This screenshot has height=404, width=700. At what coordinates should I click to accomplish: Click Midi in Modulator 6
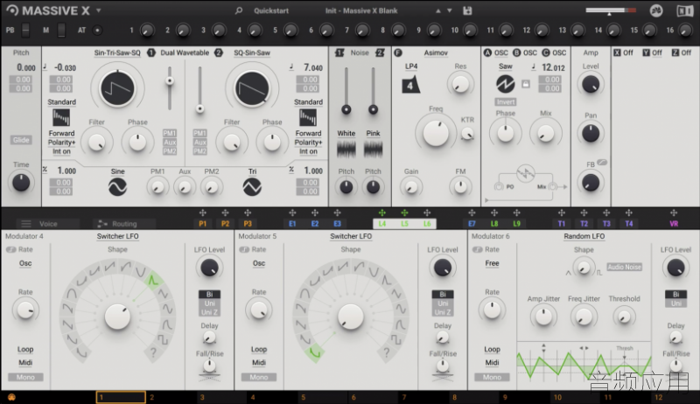point(492,363)
